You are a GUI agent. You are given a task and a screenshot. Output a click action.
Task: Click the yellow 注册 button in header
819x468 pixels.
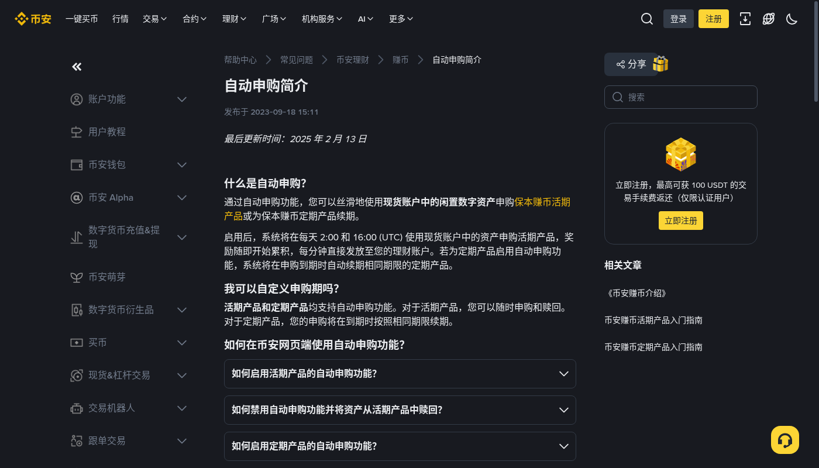[x=714, y=19]
